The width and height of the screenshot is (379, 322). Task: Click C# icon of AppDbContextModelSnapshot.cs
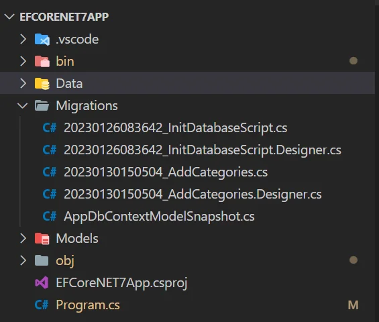tap(50, 217)
